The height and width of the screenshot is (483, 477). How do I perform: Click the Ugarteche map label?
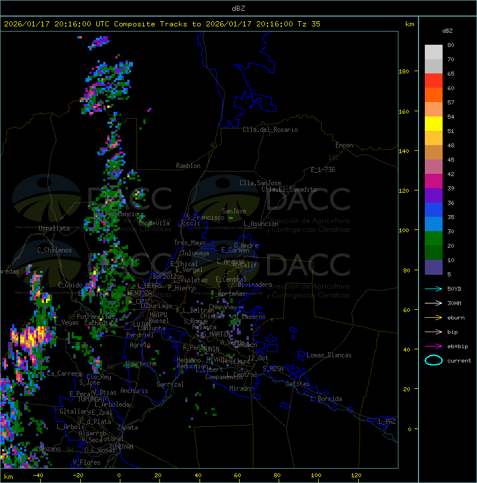point(142,364)
